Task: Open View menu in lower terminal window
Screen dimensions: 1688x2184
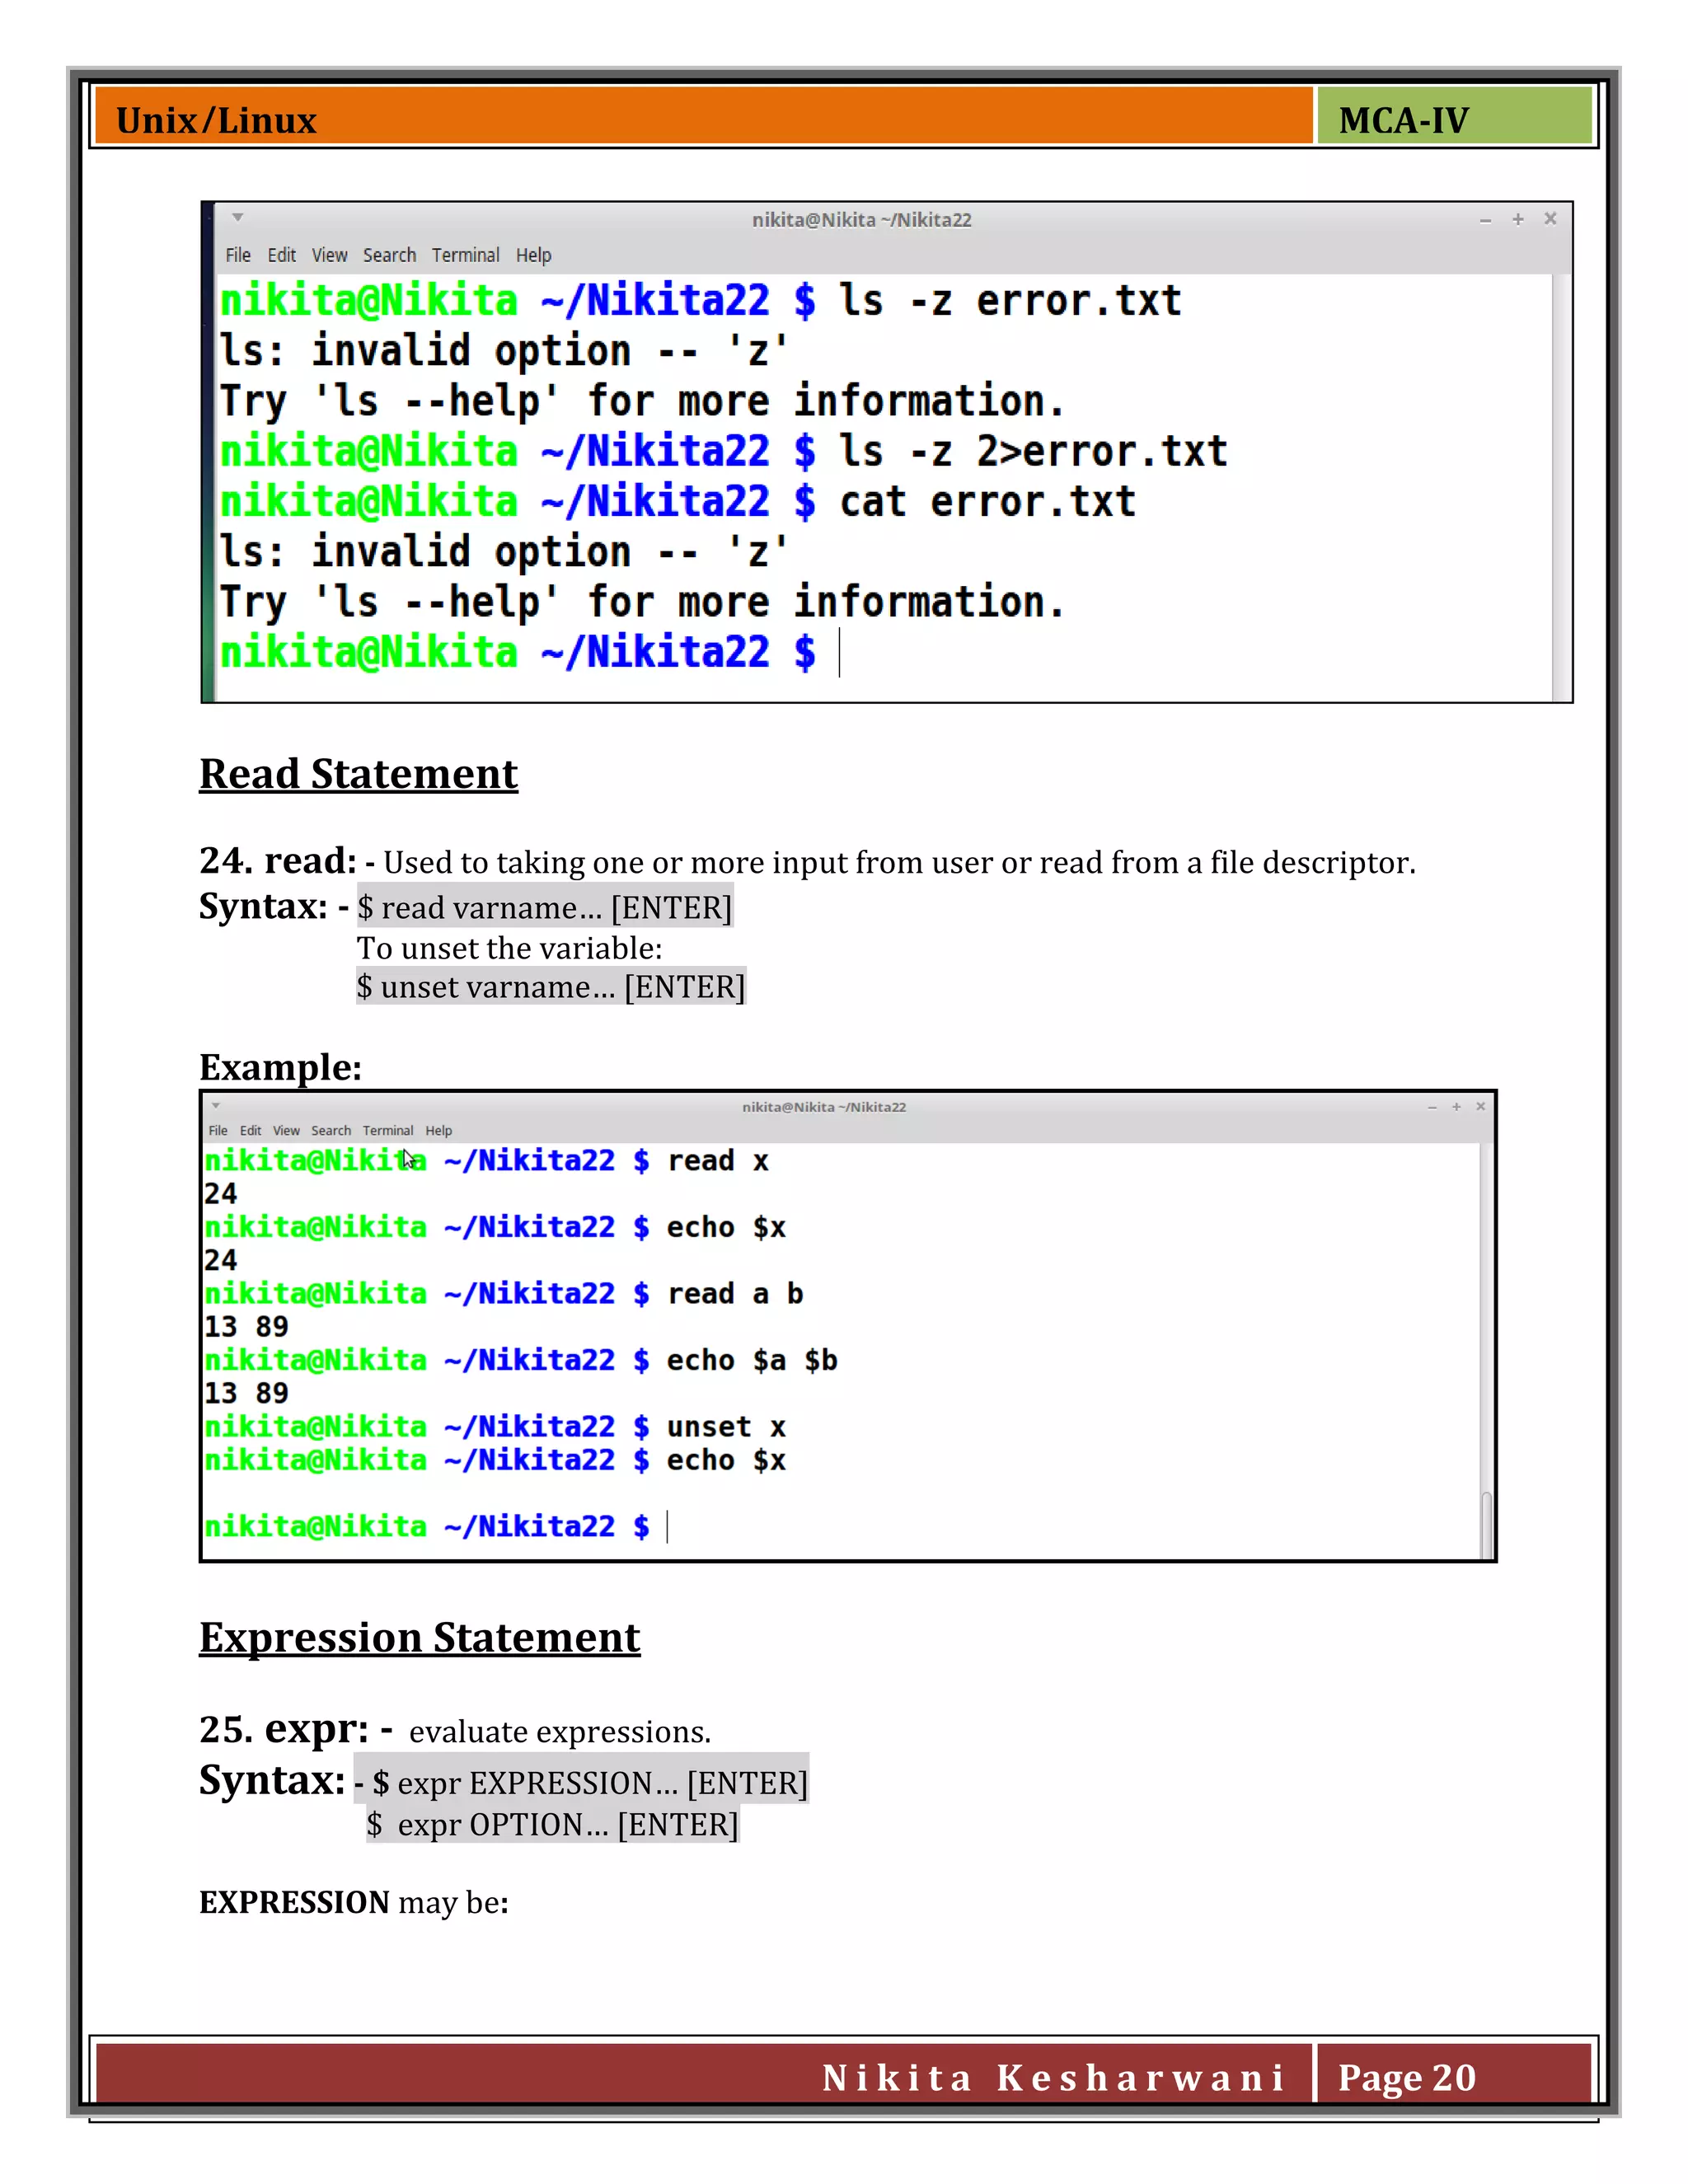Action: [x=286, y=1130]
